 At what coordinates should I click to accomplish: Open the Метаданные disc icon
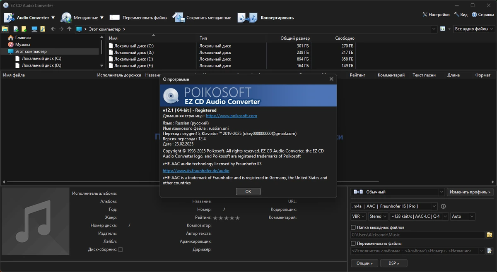[x=66, y=17]
